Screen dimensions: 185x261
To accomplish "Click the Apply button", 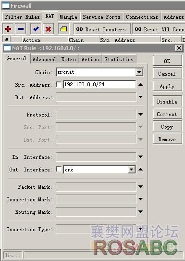I will click(167, 86).
